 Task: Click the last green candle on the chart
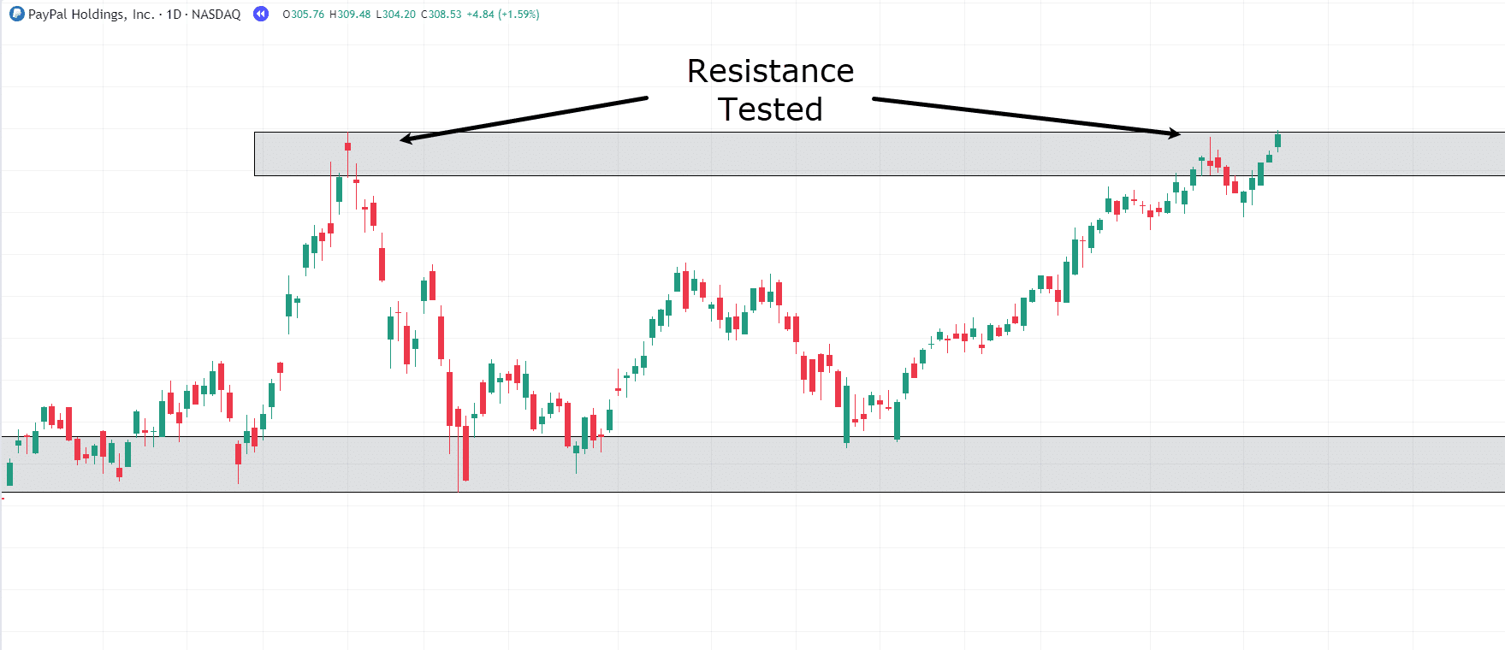(x=1277, y=140)
